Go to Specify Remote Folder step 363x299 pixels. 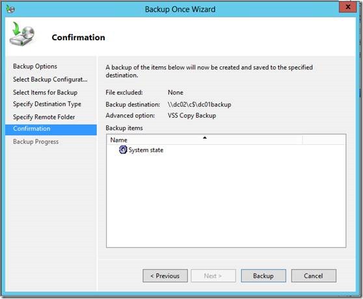[x=44, y=117]
